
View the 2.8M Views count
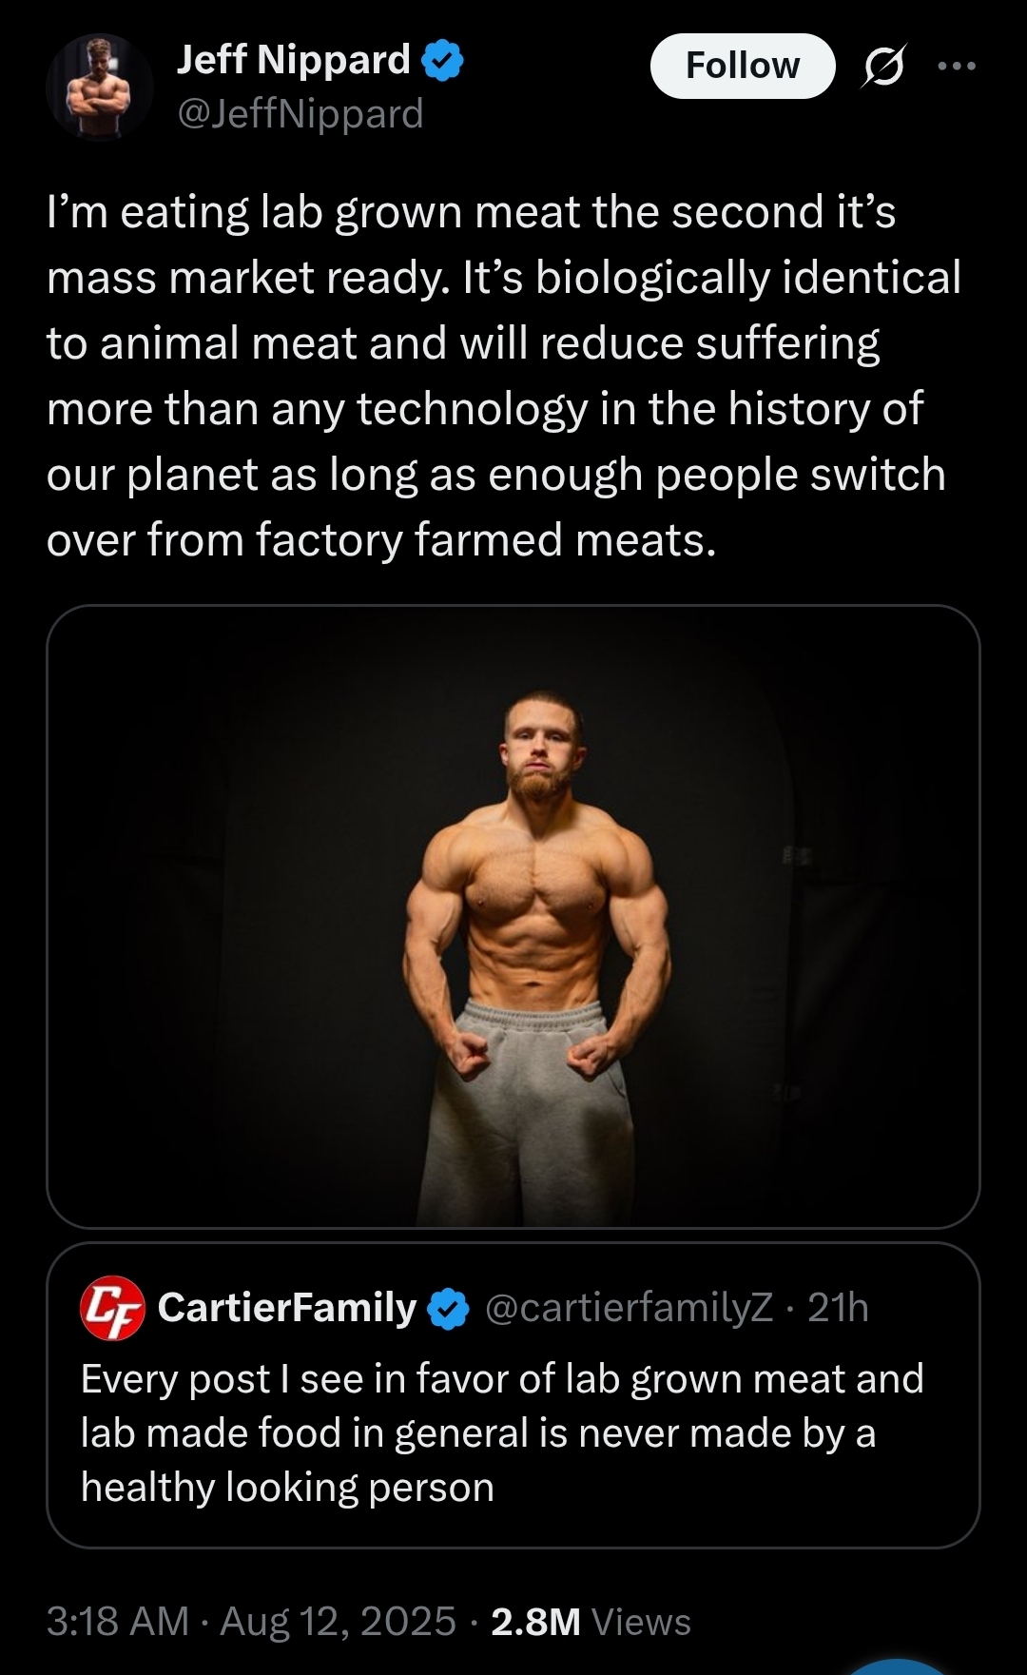pyautogui.click(x=591, y=1622)
